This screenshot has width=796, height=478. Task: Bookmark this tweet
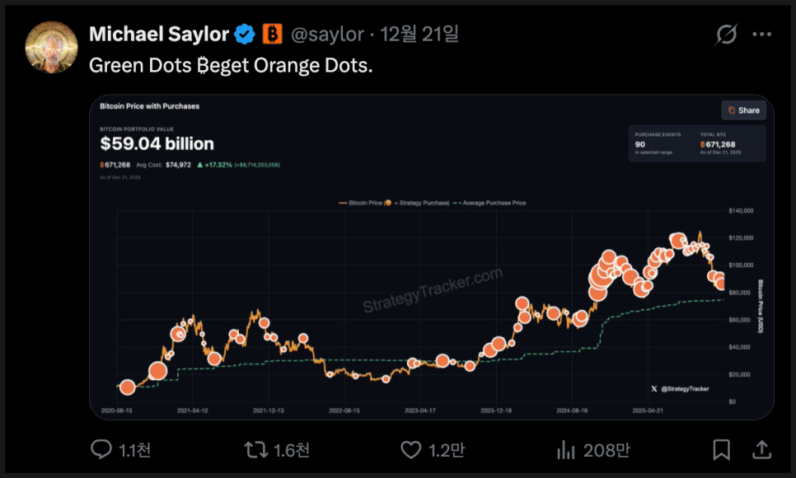pyautogui.click(x=721, y=449)
